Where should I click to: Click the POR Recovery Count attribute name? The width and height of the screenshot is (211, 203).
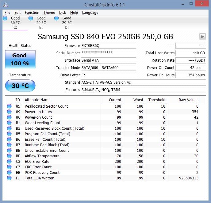point(42,172)
